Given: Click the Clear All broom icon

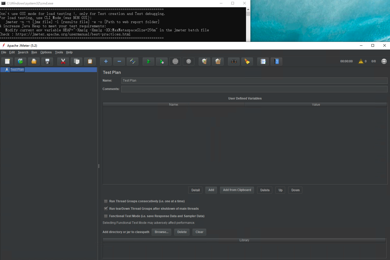Looking at the screenshot, I should pyautogui.click(x=218, y=61).
